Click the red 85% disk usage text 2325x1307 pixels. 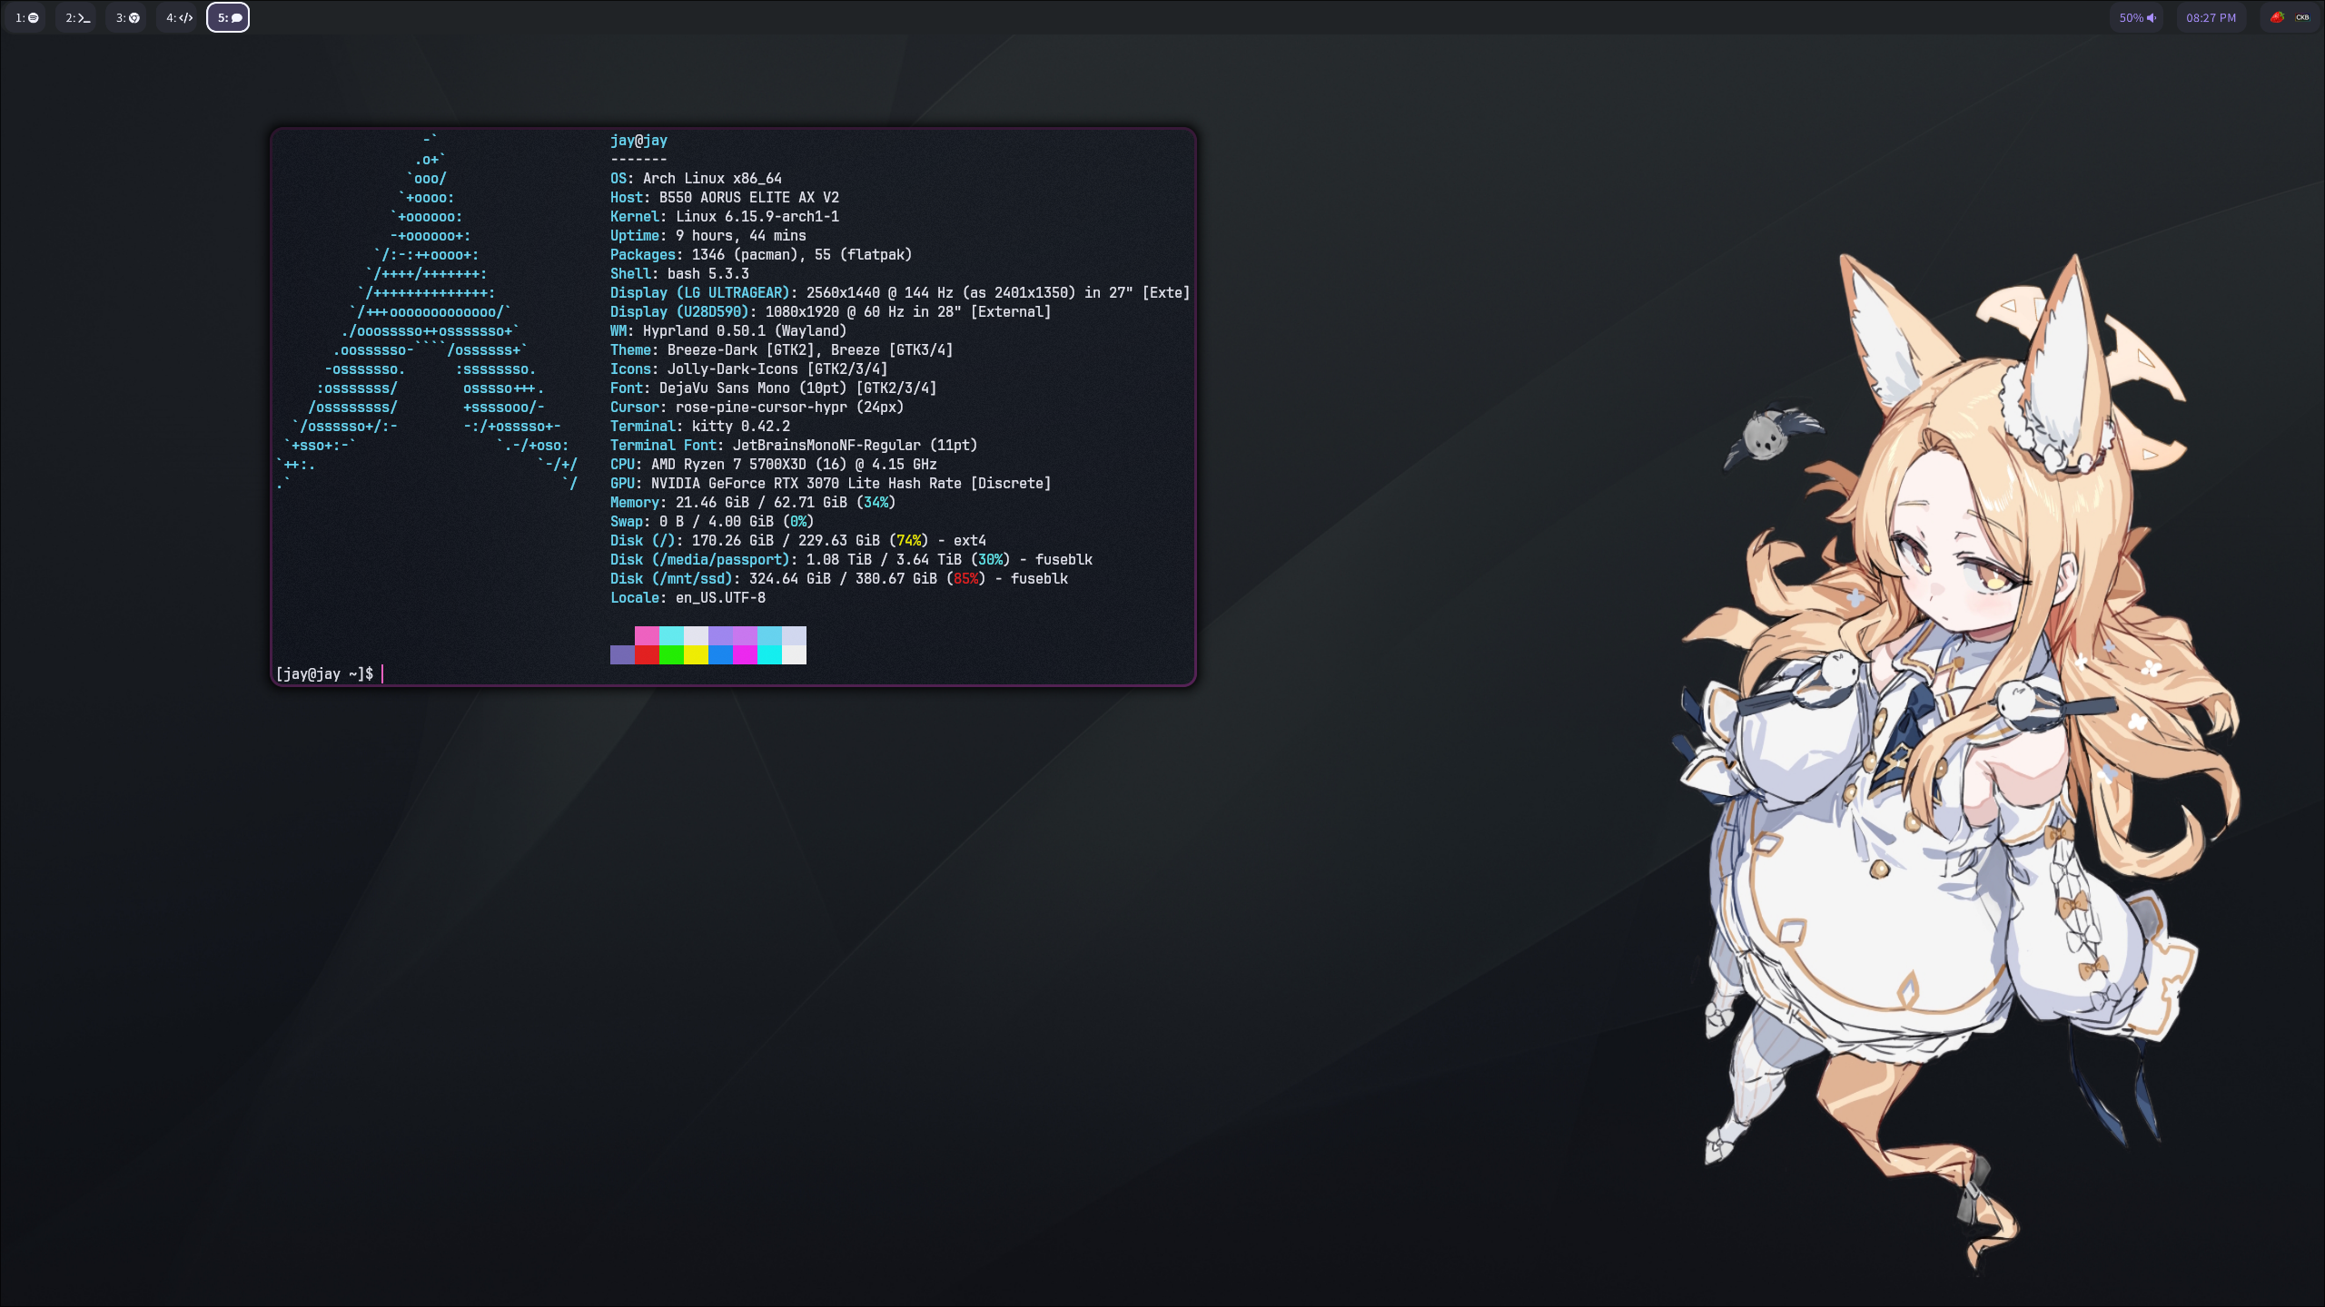tap(965, 578)
